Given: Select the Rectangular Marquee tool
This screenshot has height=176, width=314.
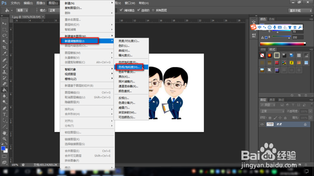Looking at the screenshot, I should 4,29.
